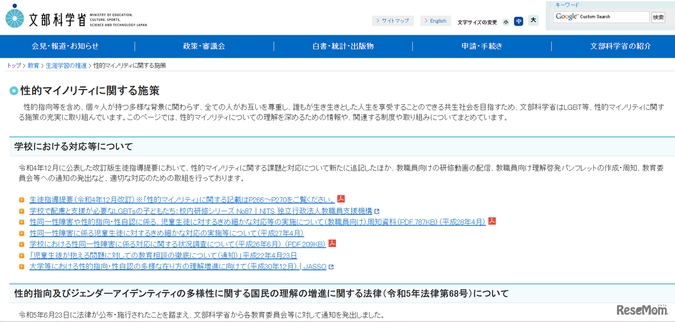This screenshot has width=675, height=322.
Task: Click the blue circle icon beside the page heading
Action: coord(13,90)
